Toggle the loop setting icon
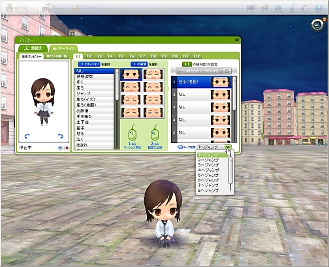The image size is (329, 267). [180, 147]
